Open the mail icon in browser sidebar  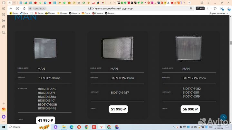tap(4, 109)
